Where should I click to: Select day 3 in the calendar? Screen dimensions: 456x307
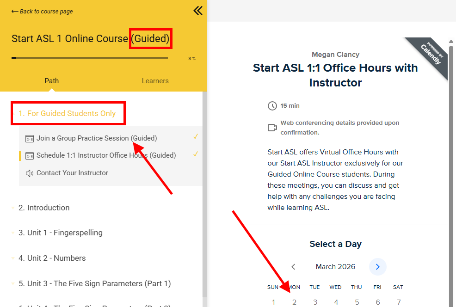[315, 302]
